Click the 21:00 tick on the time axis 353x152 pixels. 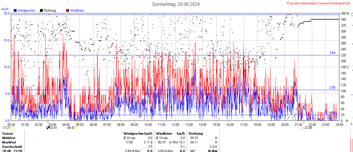click(298, 124)
